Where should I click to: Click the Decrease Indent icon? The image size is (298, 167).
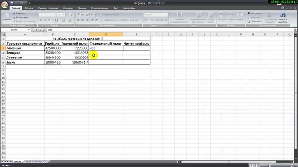click(x=92, y=20)
